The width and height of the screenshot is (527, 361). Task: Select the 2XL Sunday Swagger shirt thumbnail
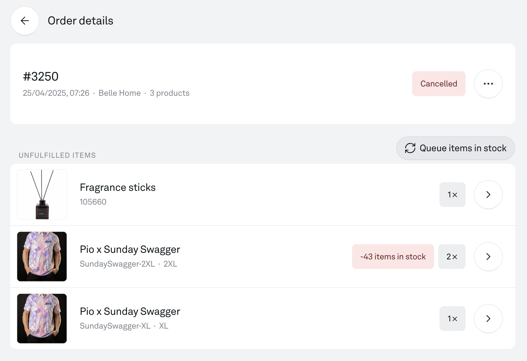coord(42,257)
